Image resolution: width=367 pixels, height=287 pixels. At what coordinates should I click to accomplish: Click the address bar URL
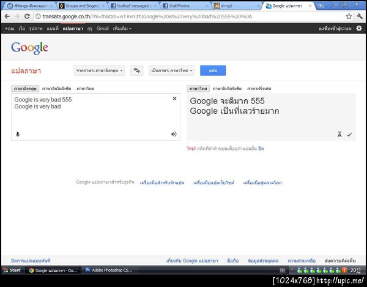tap(147, 17)
